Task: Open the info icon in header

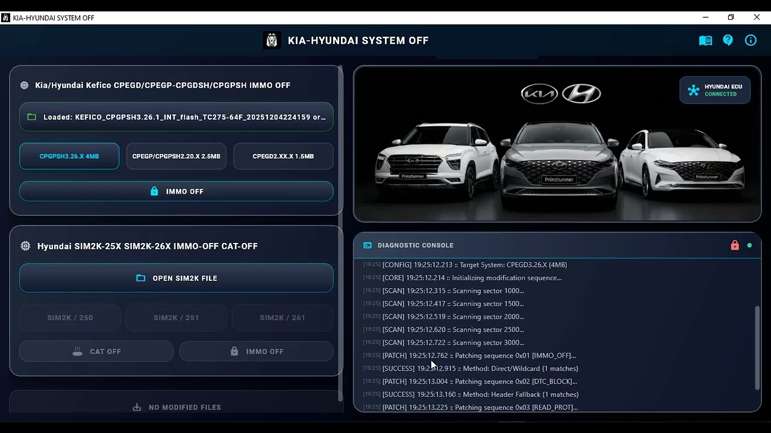Action: click(751, 40)
